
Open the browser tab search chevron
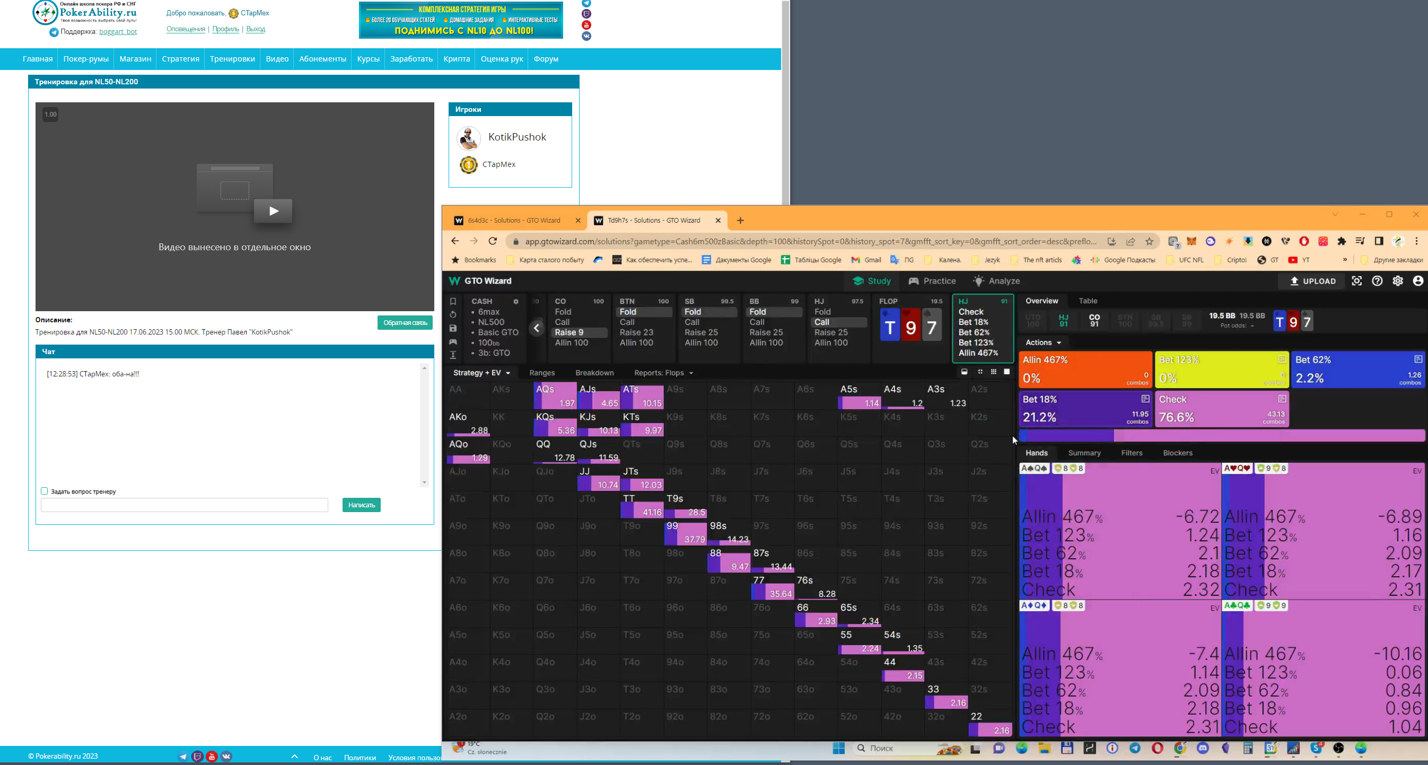coord(1335,215)
